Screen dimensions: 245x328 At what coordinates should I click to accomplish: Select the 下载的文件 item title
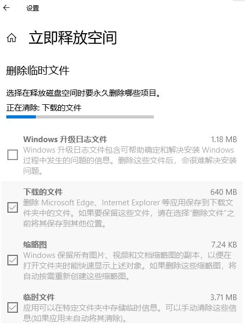tap(43, 192)
